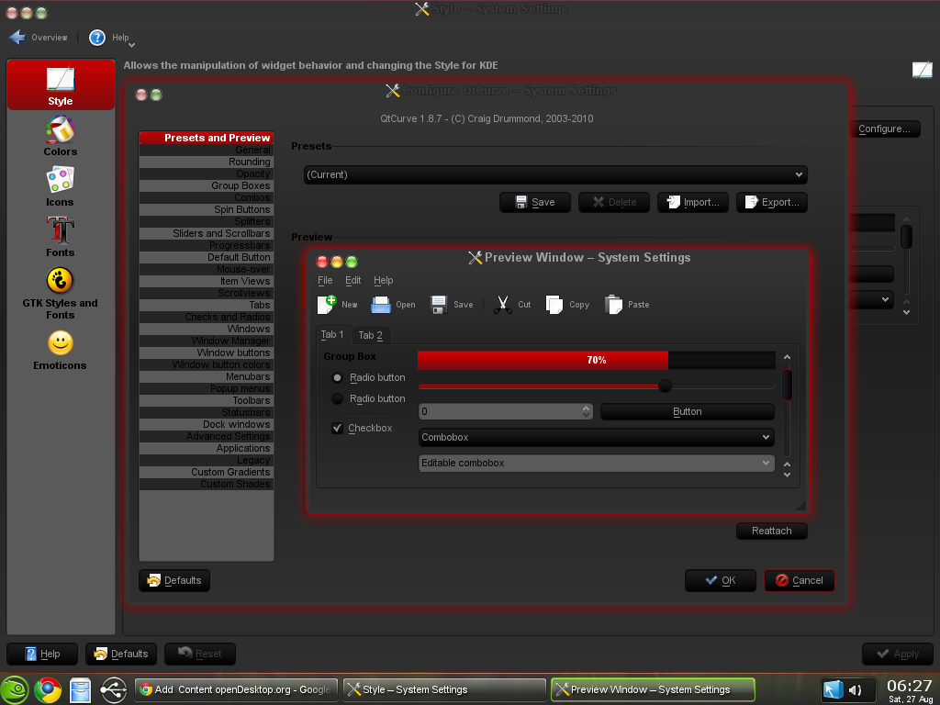The image size is (940, 705).
Task: Click the slider handle in preview
Action: point(665,386)
